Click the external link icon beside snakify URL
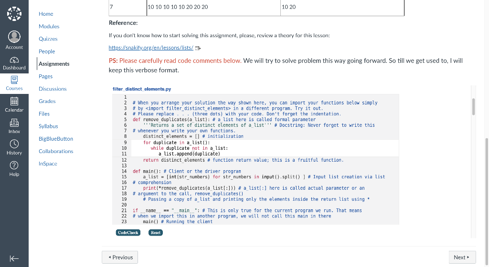The height and width of the screenshot is (267, 489). (198, 48)
